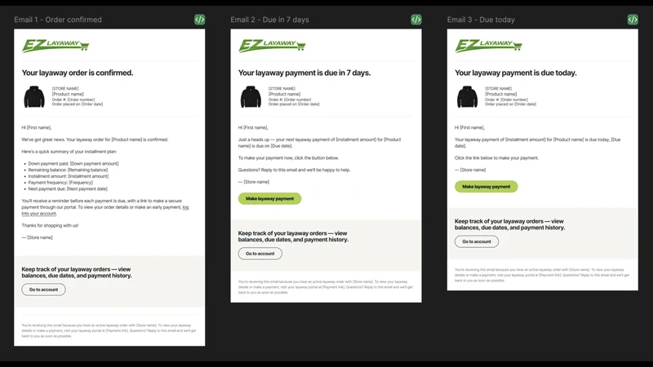Click 'Hi [First name],' greeting in Email 2
Viewport: 653px width, 367px height.
tap(253, 128)
